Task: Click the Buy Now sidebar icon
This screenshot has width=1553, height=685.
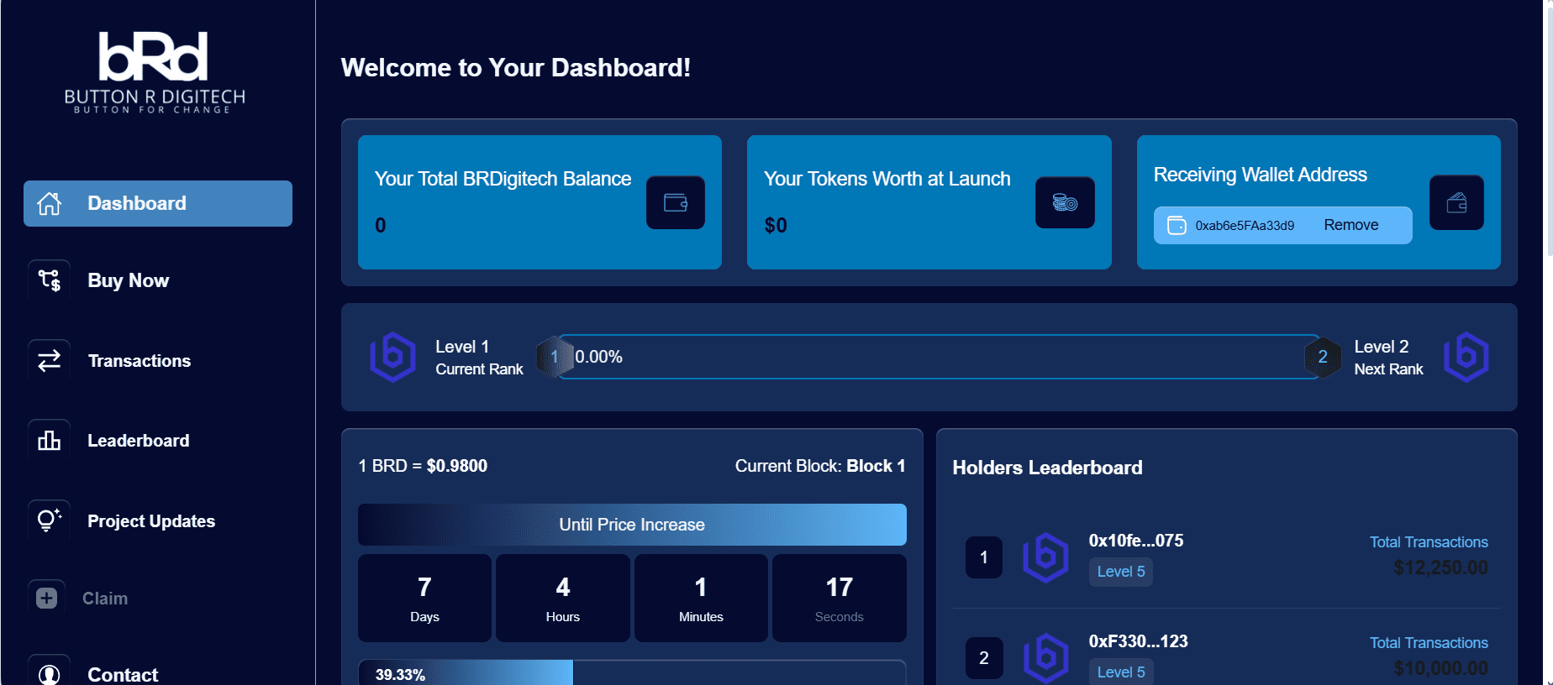Action: tap(50, 280)
